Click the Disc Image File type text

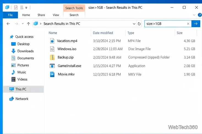pos(139,49)
